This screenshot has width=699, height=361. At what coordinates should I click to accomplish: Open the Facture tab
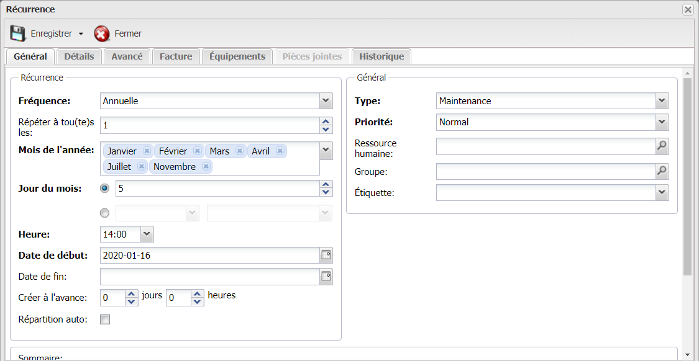[176, 56]
